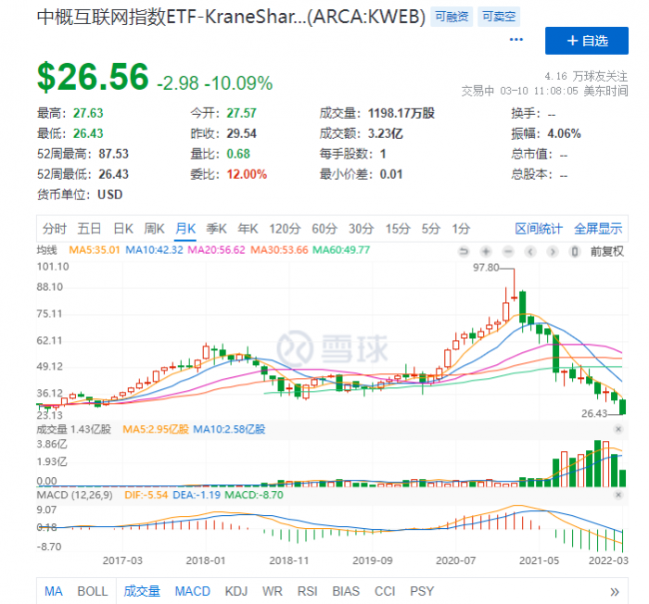649x604 pixels.
Task: Click the MA20:56.62 legend value
Action: 216,250
